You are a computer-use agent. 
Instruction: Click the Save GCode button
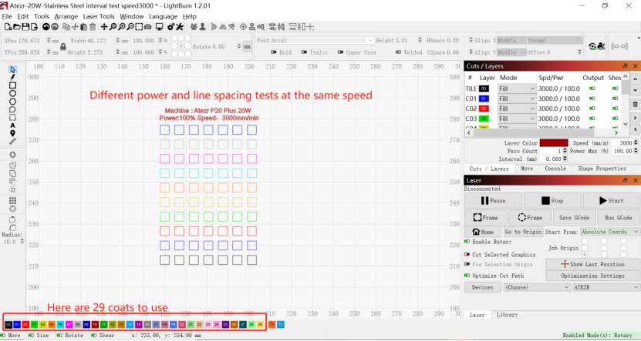pos(575,218)
